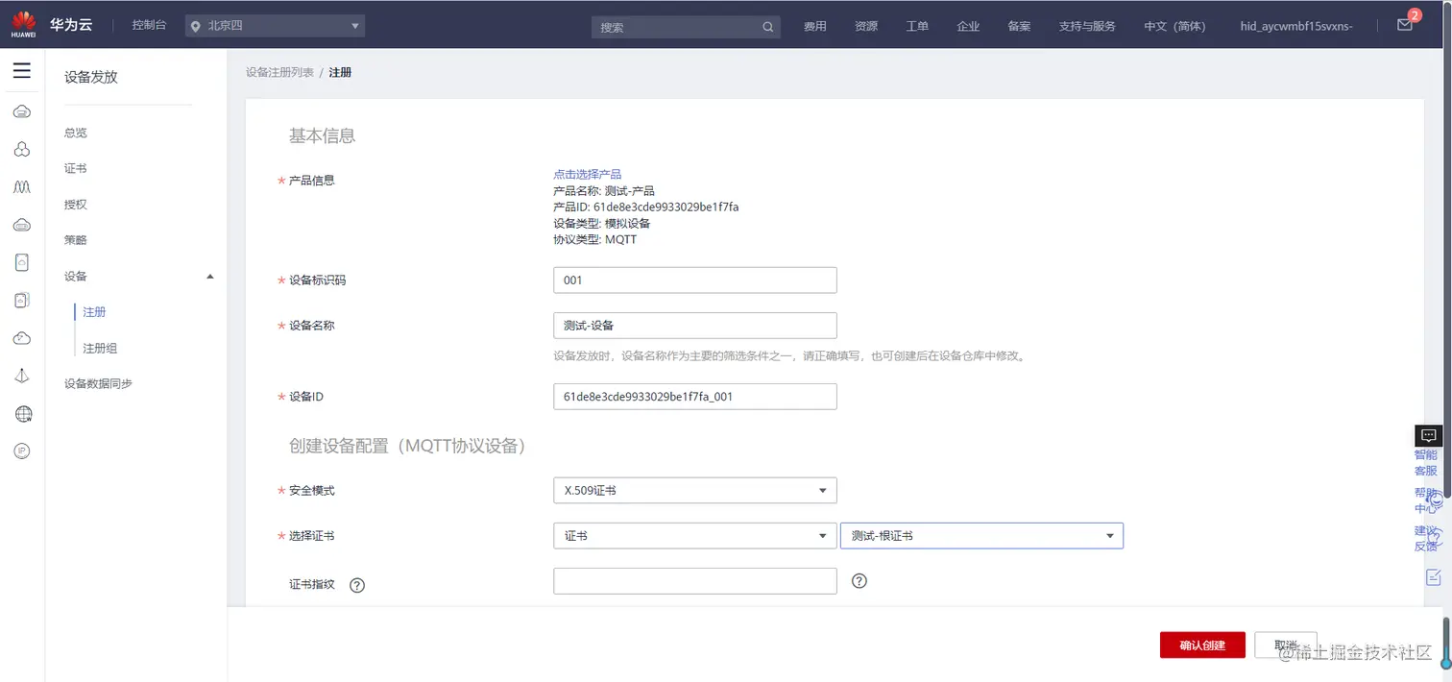
Task: Click the Huawei Cloud logo
Action: 23,23
